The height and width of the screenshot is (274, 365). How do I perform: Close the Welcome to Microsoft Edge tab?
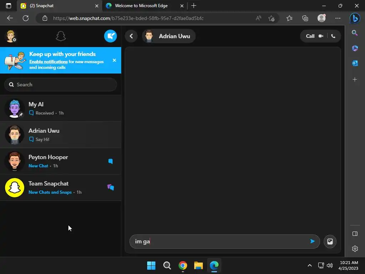(x=182, y=6)
